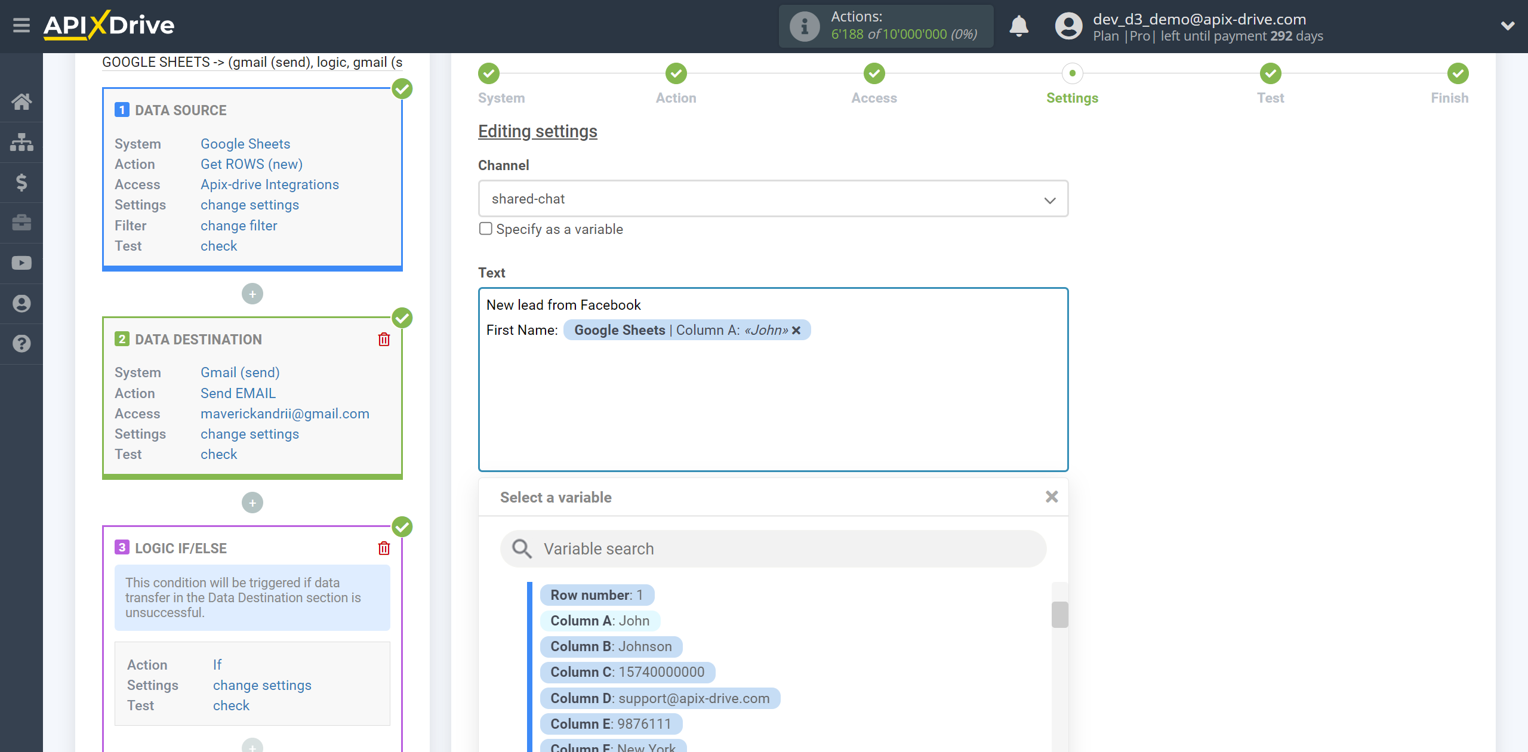This screenshot has height=752, width=1528.
Task: Open the Google Sheets system link
Action: click(x=245, y=144)
